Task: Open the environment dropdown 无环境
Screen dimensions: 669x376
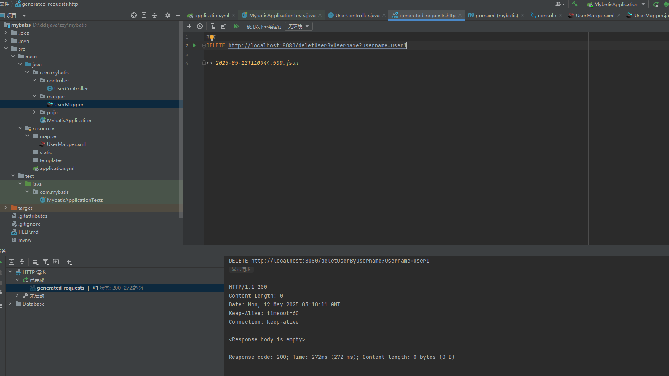Action: click(x=298, y=26)
